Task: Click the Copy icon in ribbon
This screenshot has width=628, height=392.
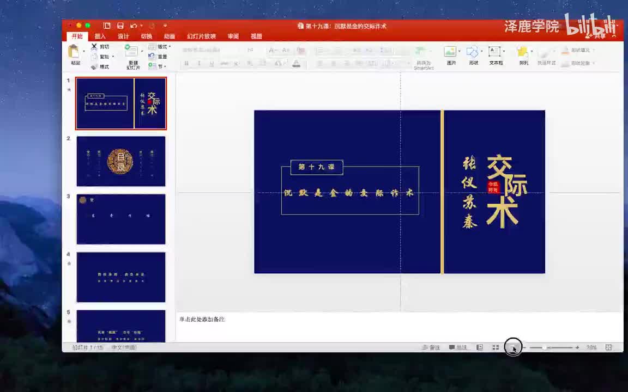Action: [94, 57]
